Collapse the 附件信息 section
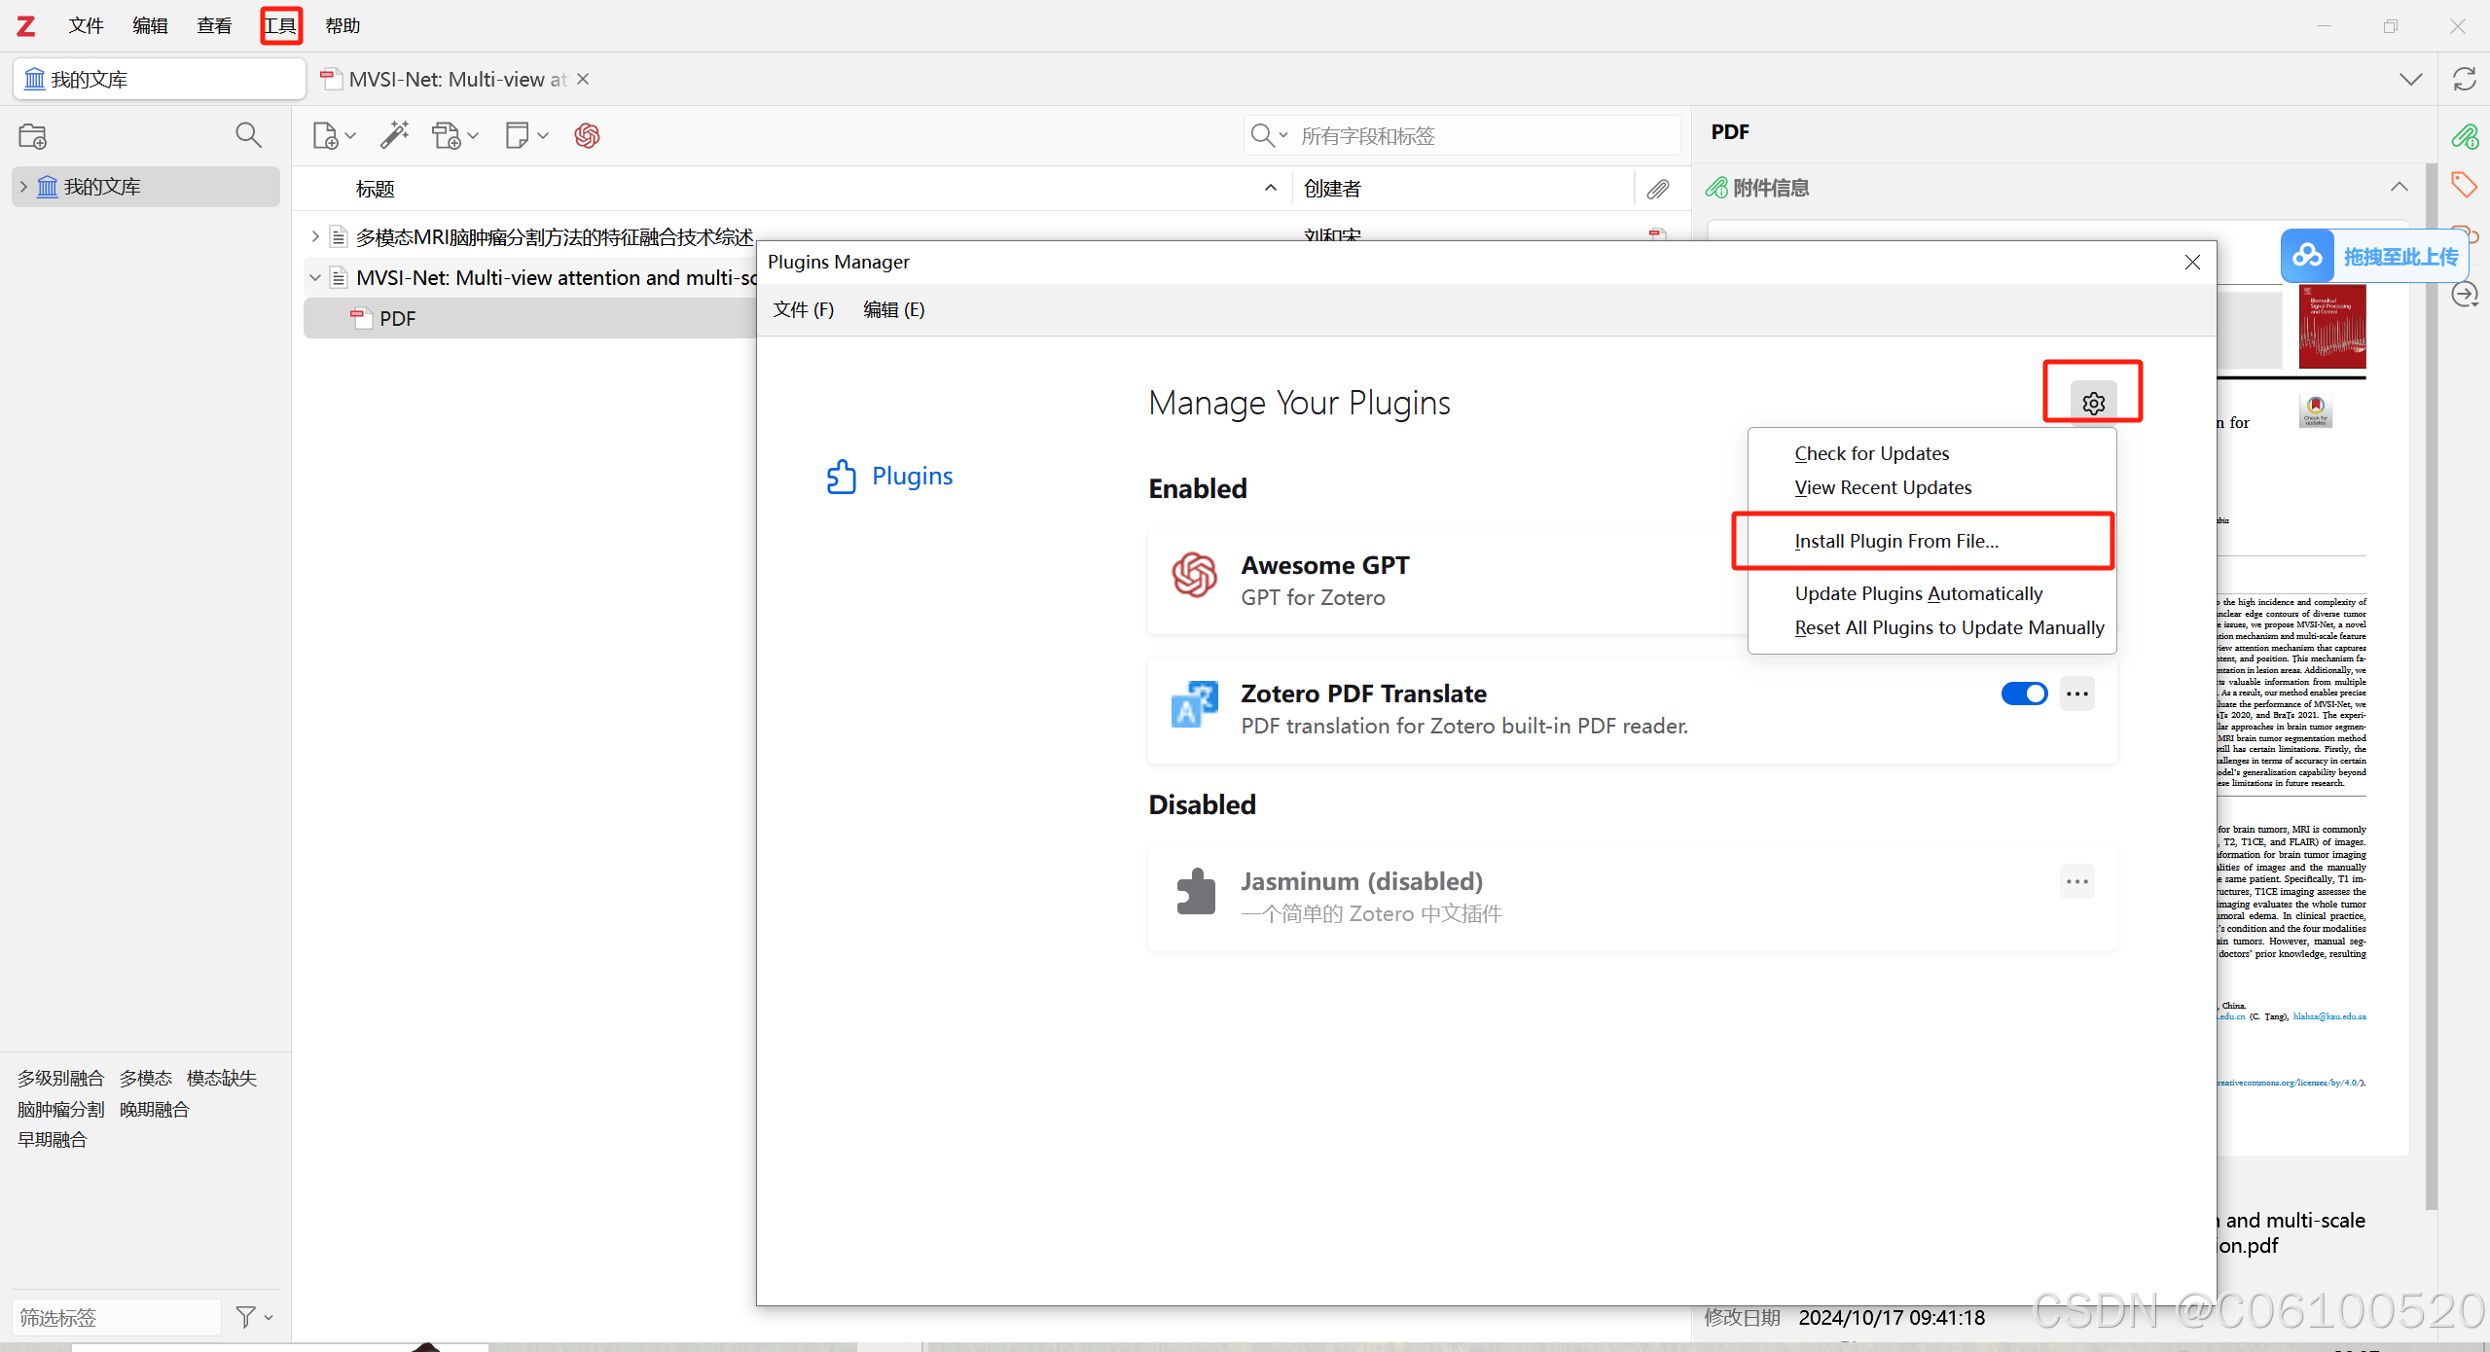The height and width of the screenshot is (1352, 2490). tap(2399, 187)
